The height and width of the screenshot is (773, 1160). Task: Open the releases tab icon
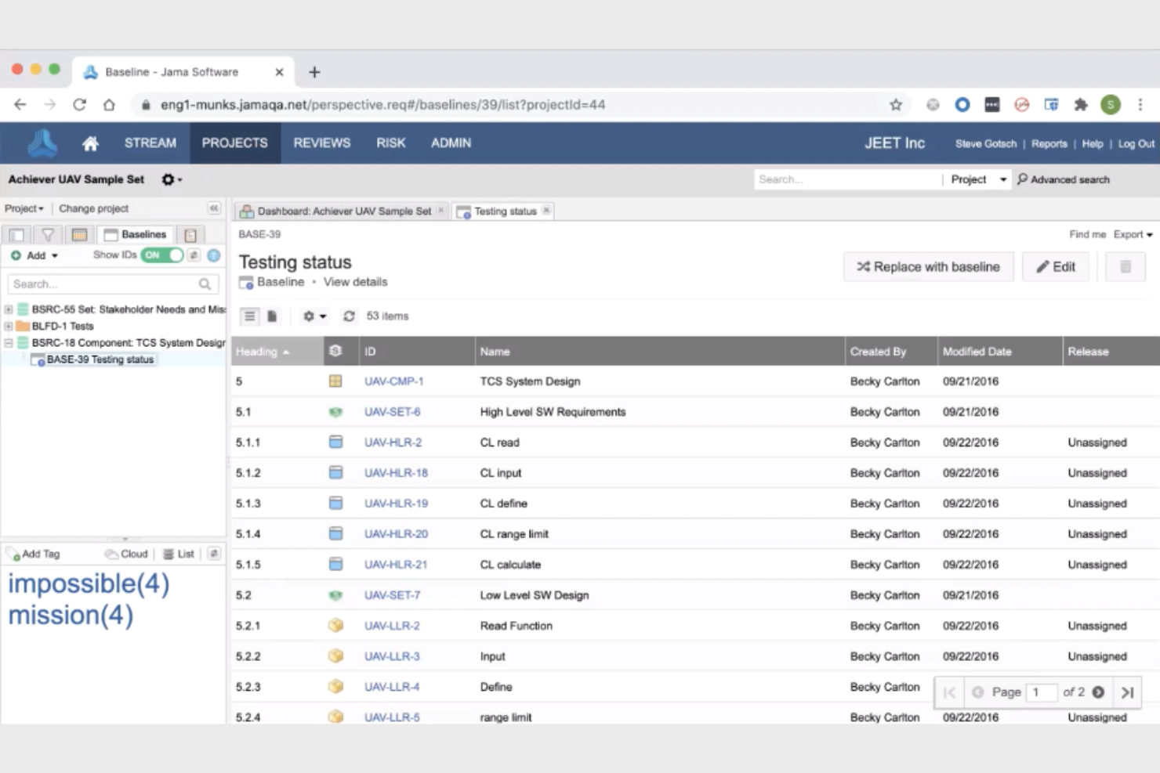pos(79,234)
